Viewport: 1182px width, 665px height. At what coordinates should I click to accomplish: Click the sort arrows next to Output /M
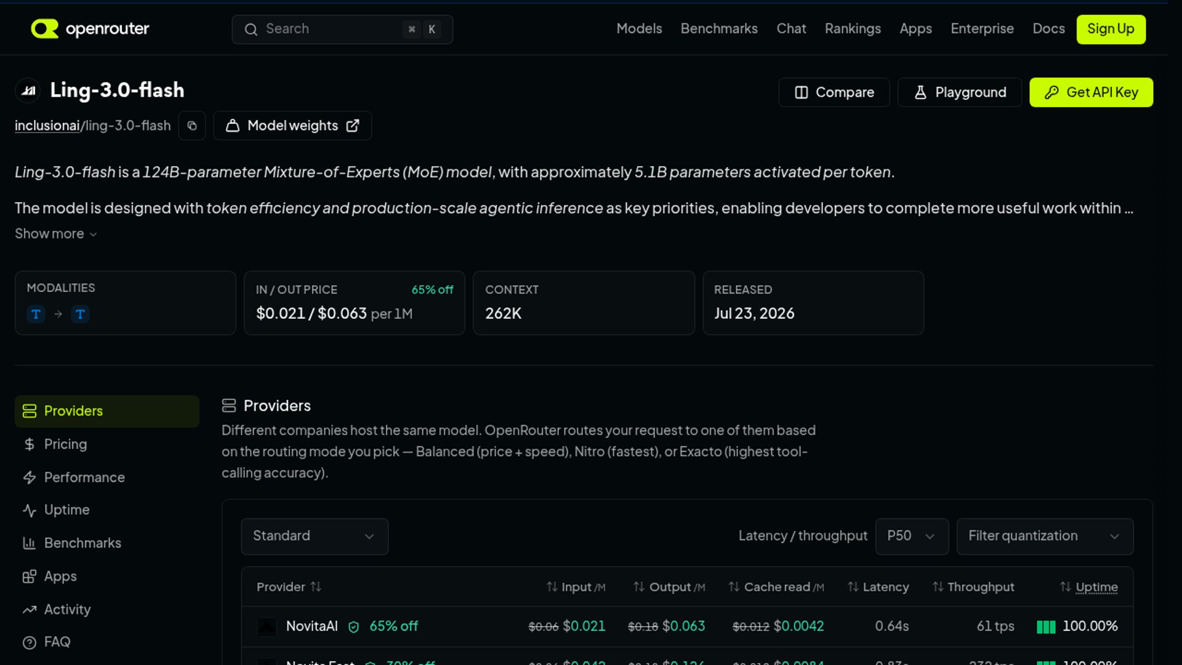(x=639, y=587)
